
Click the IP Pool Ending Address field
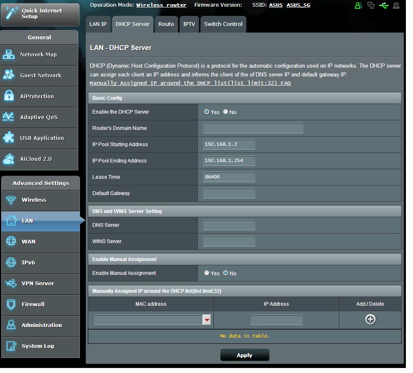pos(230,161)
